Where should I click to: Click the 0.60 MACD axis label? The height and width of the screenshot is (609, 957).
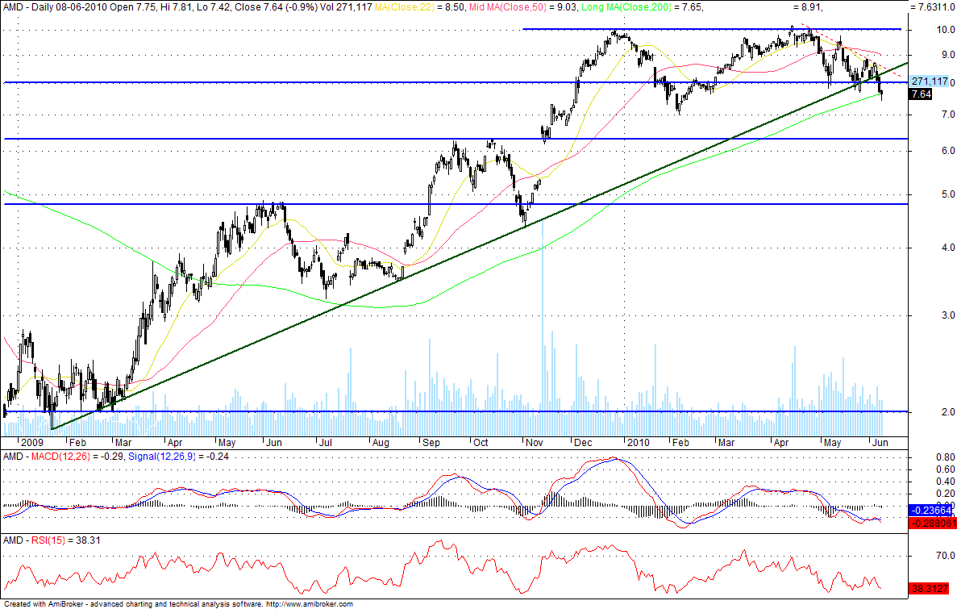point(946,469)
